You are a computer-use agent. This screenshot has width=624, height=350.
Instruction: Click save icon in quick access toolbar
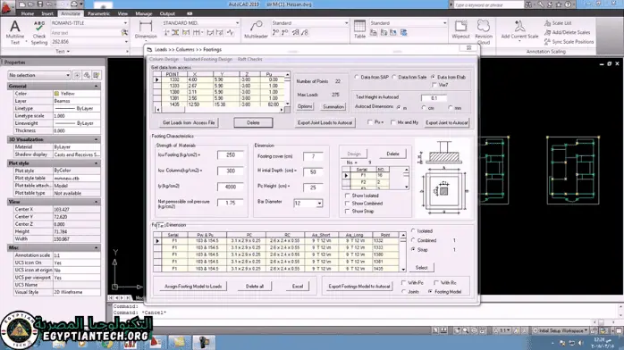pos(40,4)
